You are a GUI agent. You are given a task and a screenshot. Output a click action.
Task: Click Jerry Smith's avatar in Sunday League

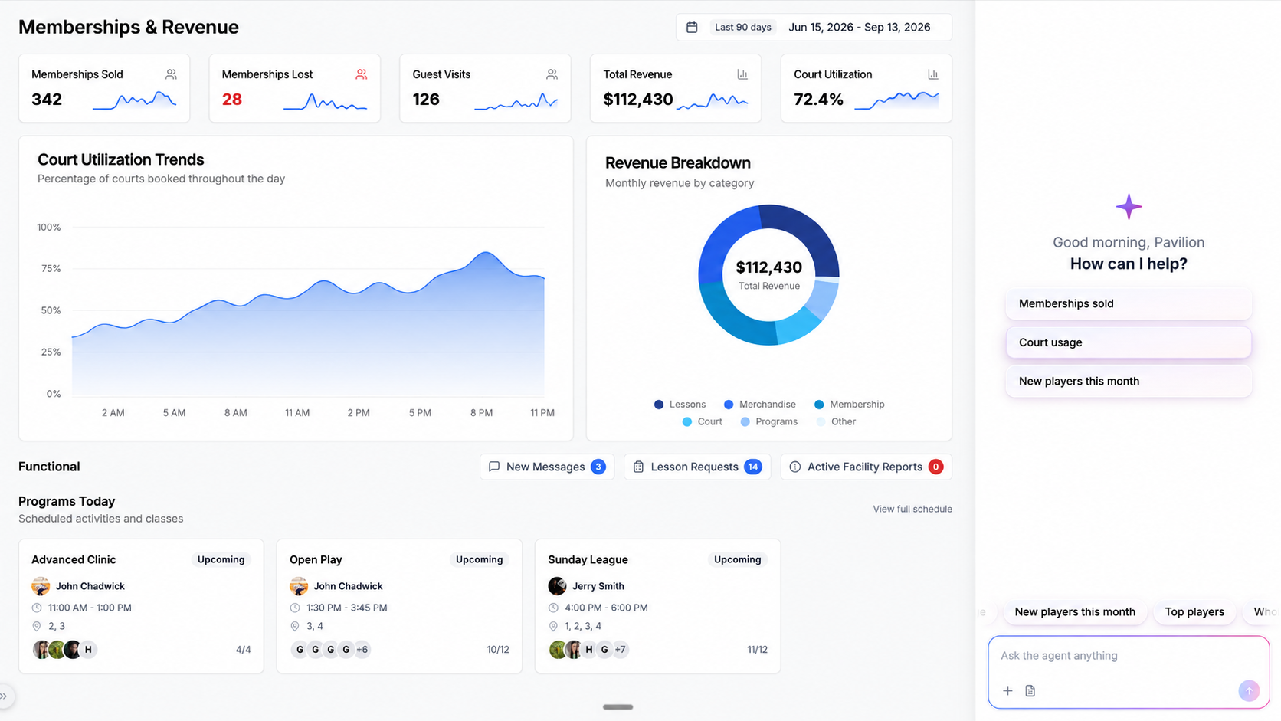[x=557, y=586]
